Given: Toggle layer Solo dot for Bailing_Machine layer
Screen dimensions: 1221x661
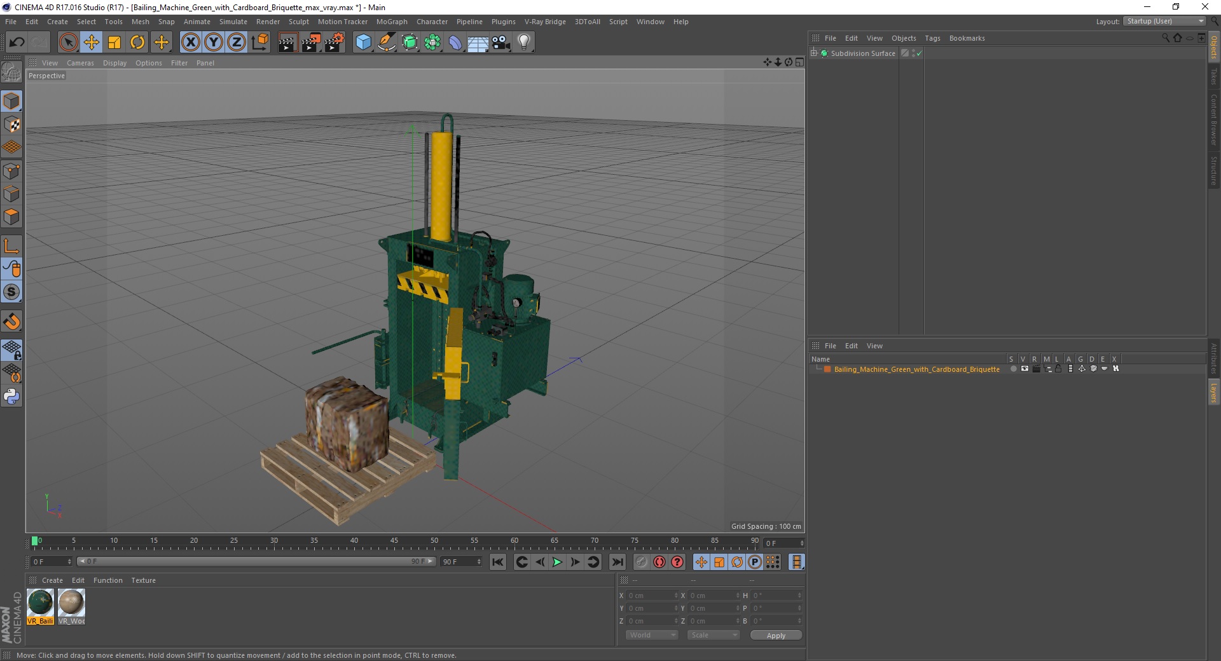Looking at the screenshot, I should pyautogui.click(x=1013, y=369).
